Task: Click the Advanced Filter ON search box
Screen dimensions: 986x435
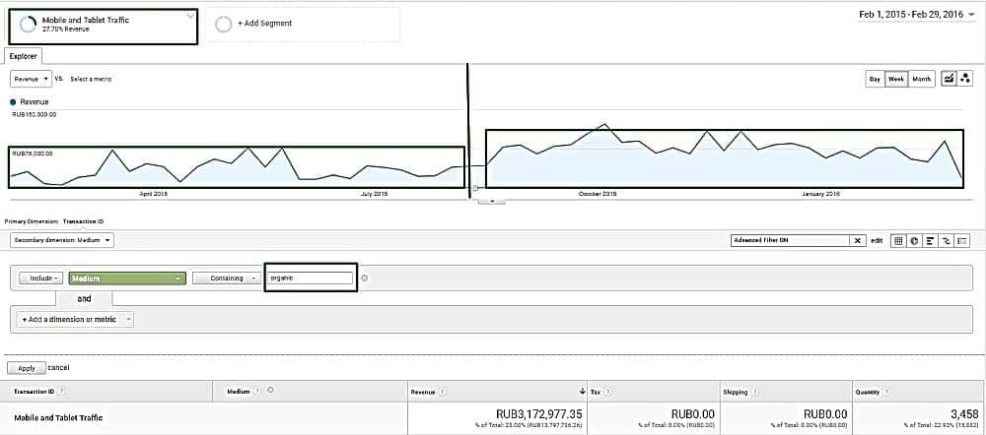Action: click(x=791, y=240)
